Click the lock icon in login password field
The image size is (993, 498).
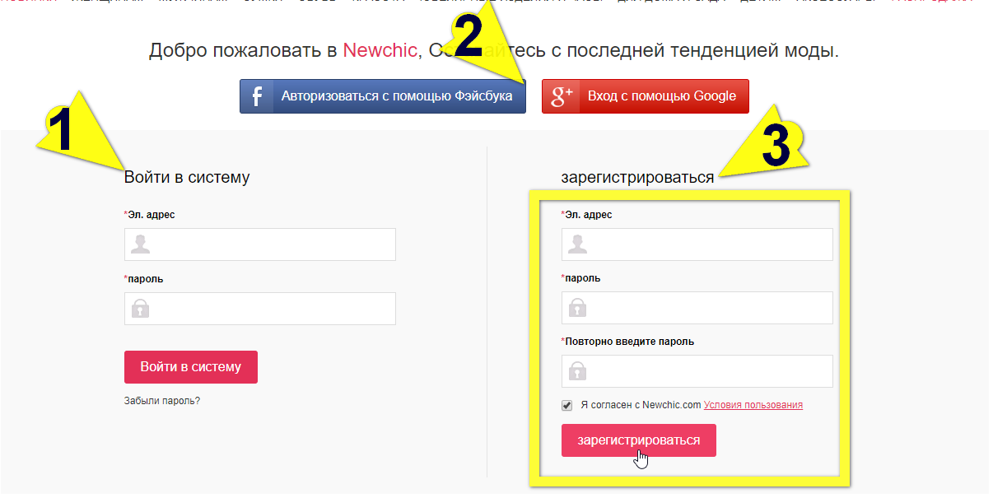coord(141,309)
